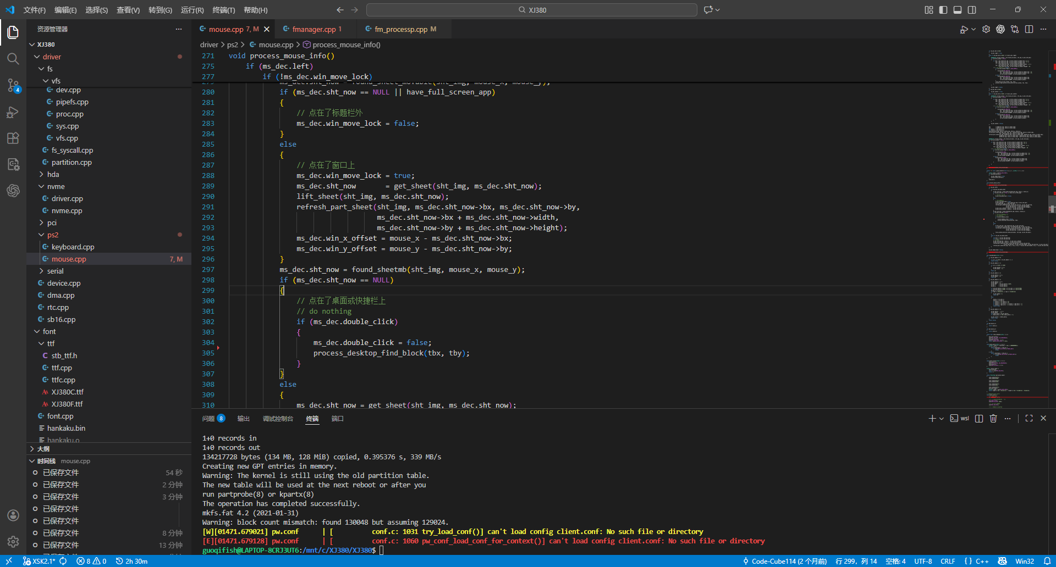Toggle the bottom panel layout button
This screenshot has width=1056, height=567.
(958, 10)
